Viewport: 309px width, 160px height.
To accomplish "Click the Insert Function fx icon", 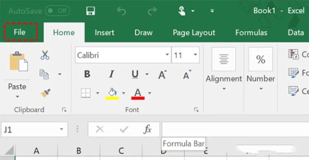I will 147,129.
